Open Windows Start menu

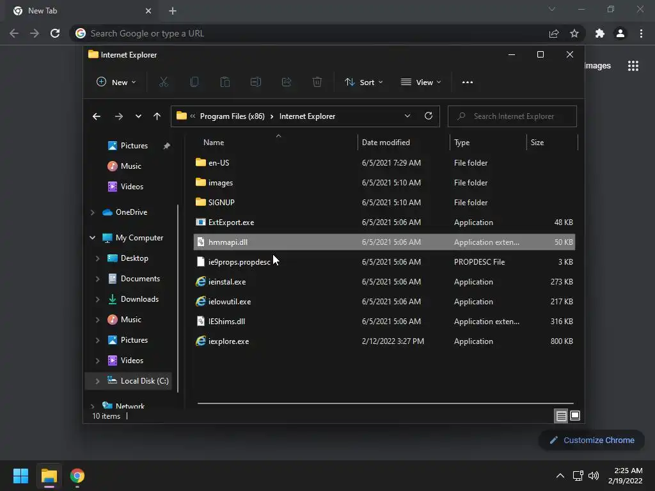tap(20, 476)
